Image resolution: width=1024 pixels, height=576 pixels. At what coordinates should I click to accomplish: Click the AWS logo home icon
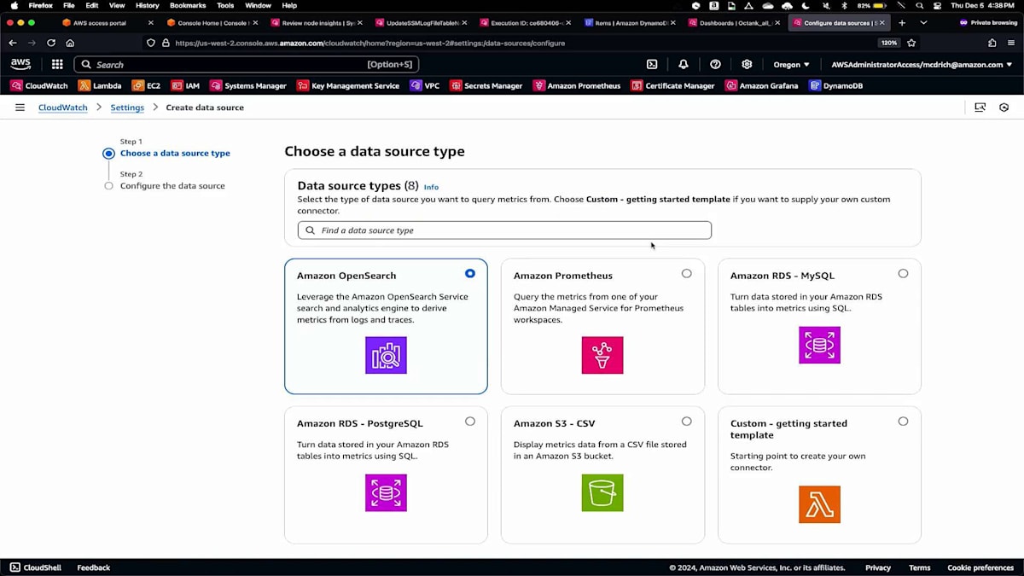coord(20,64)
